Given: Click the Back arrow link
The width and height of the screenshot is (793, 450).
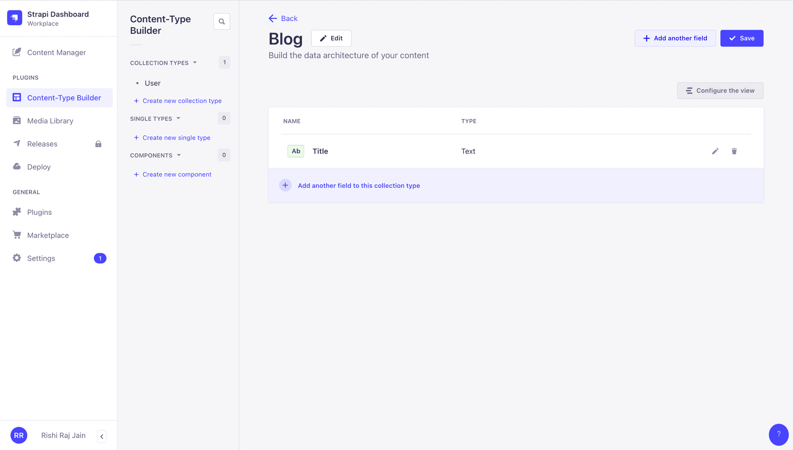Looking at the screenshot, I should (283, 19).
